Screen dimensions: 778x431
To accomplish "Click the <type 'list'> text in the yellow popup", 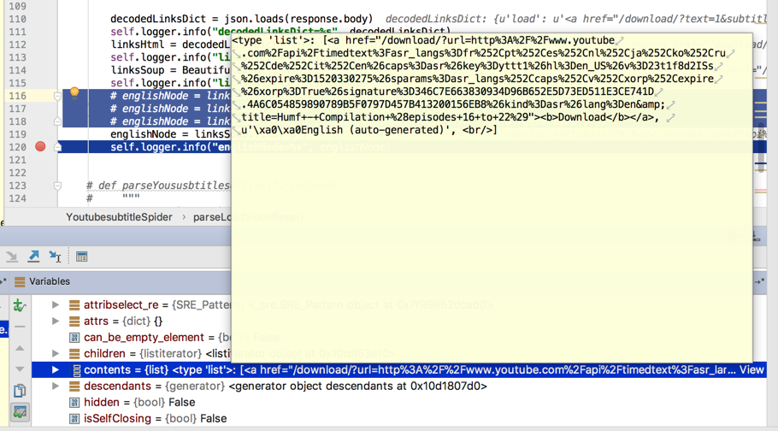I will pos(273,40).
